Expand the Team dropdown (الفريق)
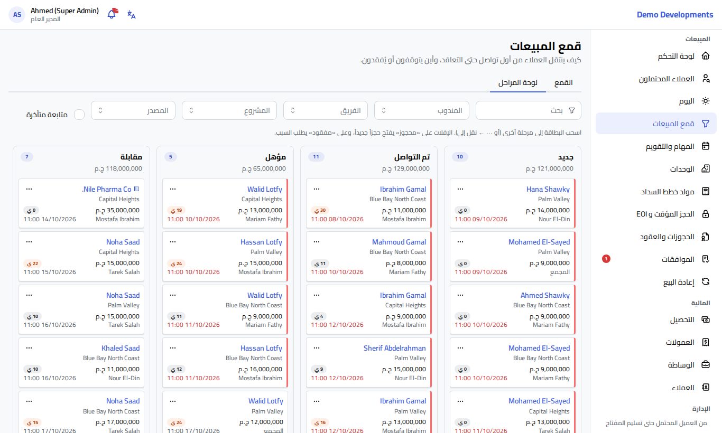This screenshot has width=722, height=433. pyautogui.click(x=326, y=110)
